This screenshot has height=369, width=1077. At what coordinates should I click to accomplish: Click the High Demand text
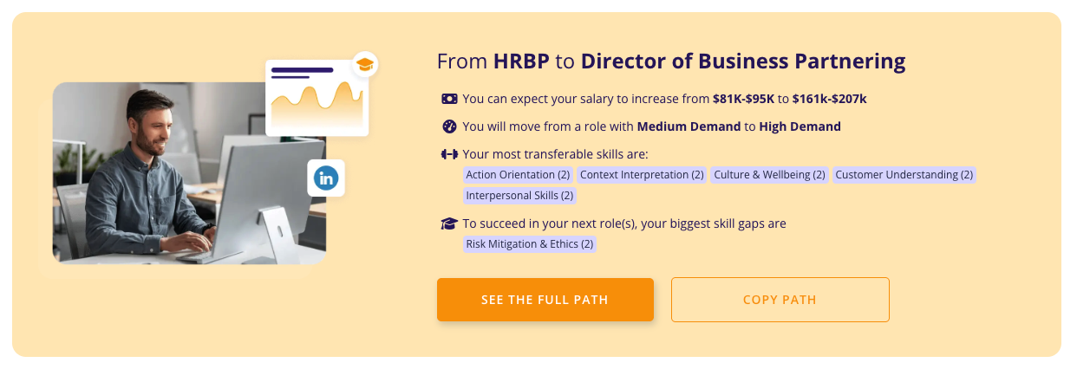click(800, 126)
